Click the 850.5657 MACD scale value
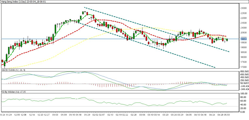Image resolution: width=249 pixels, height=120 pixels. pos(245,71)
